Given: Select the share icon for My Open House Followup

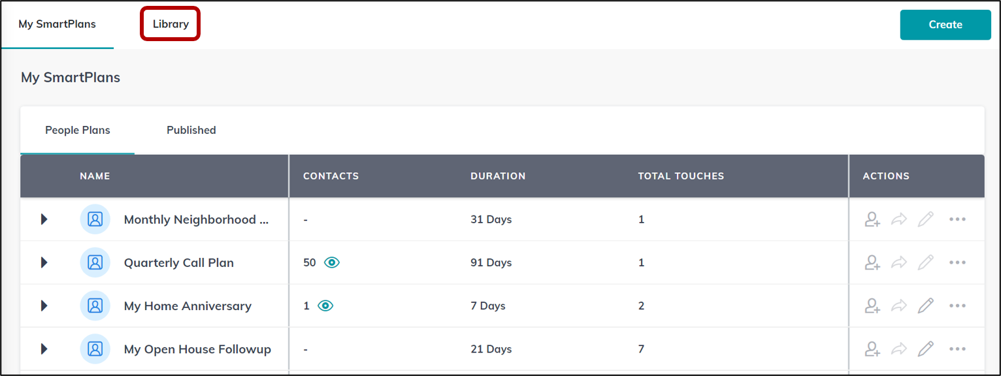Looking at the screenshot, I should (x=899, y=349).
